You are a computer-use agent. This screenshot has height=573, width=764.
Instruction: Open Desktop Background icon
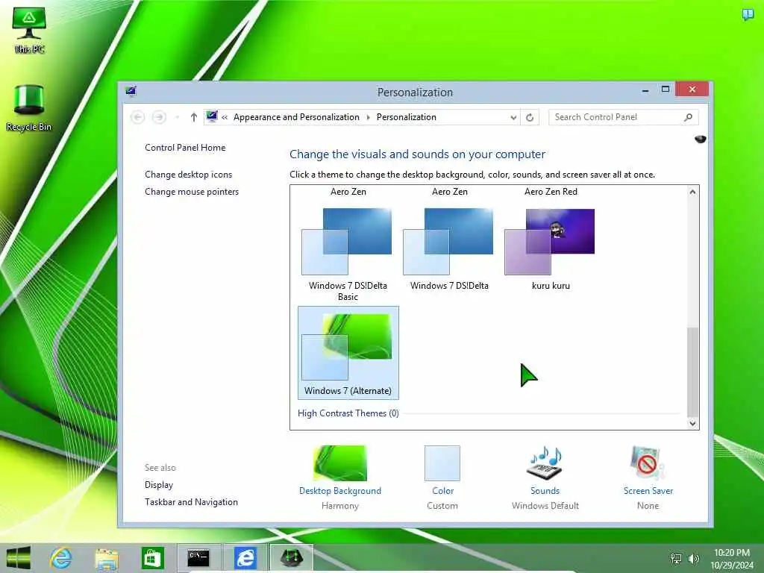point(340,463)
